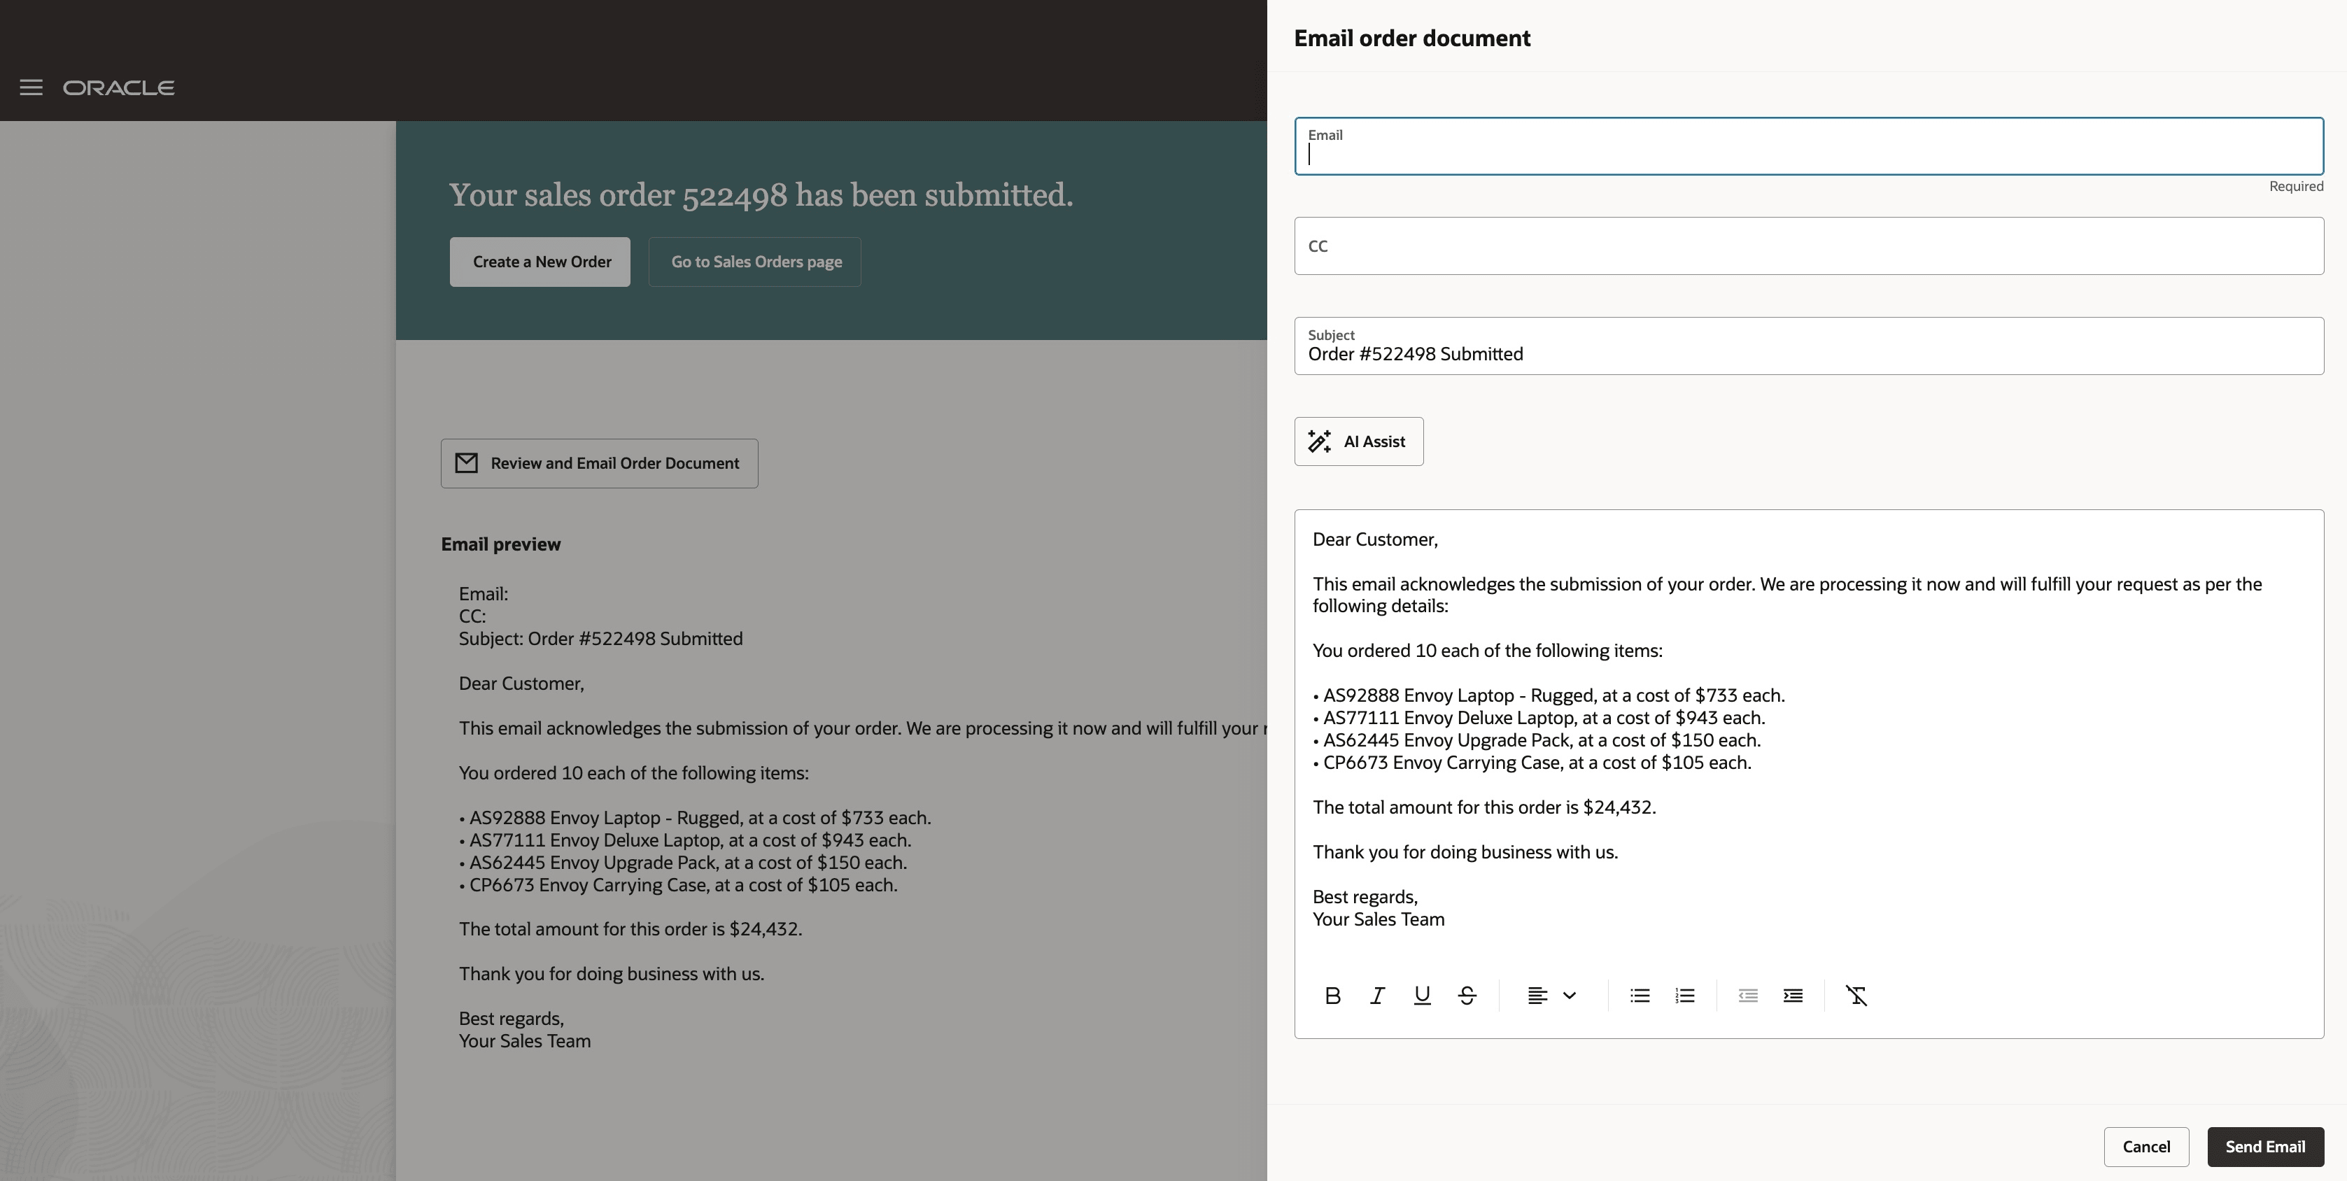Open the hamburger navigation menu
The height and width of the screenshot is (1181, 2347).
coord(31,87)
